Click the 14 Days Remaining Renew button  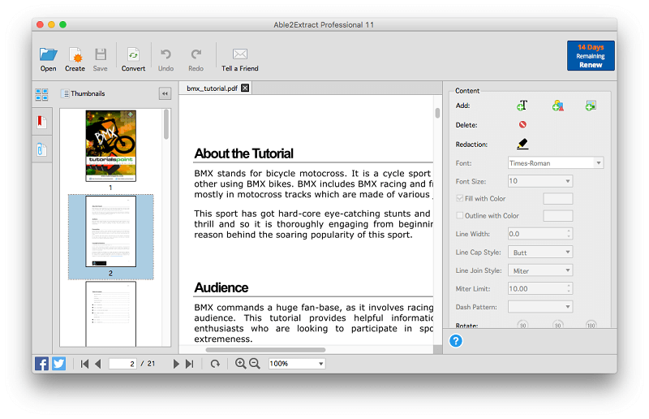tap(591, 55)
